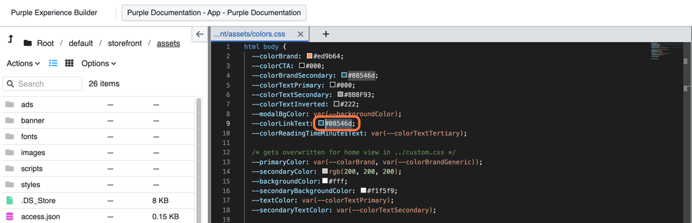Select the access.json file
This screenshot has width=692, height=223.
[40, 217]
